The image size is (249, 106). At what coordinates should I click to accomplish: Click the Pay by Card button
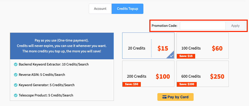click(x=175, y=97)
